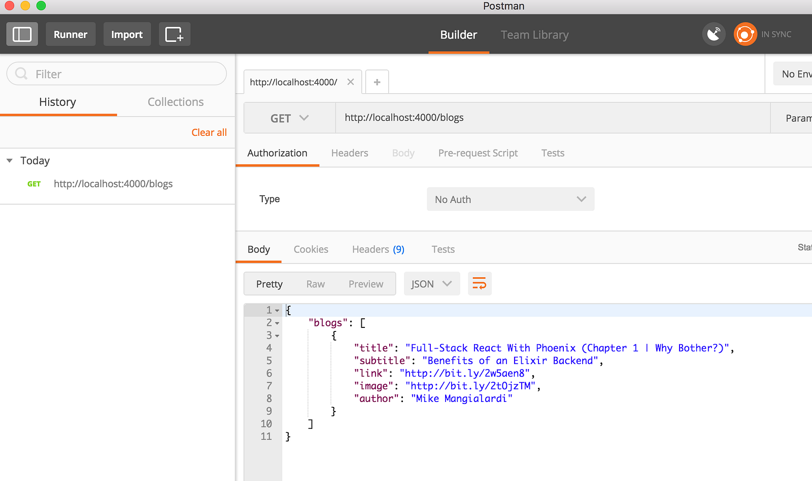Click the Import button
Screen dimensions: 812x481
(127, 34)
